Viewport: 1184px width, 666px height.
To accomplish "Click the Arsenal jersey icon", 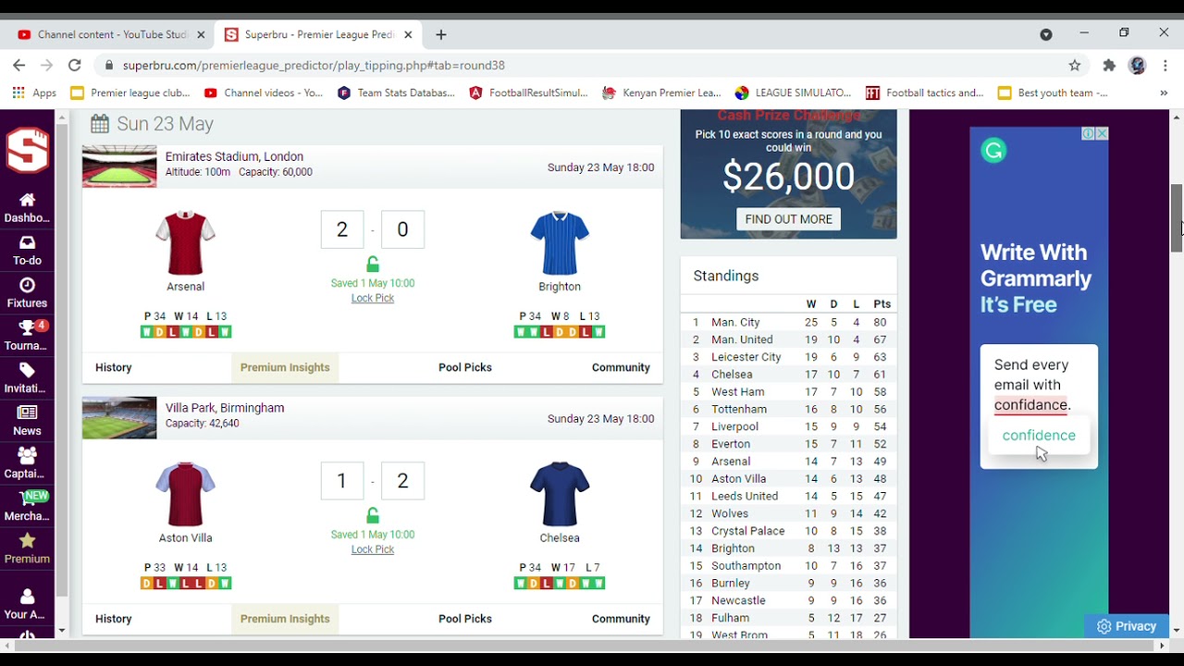I will pyautogui.click(x=185, y=242).
